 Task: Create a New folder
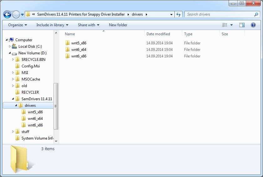point(118,25)
